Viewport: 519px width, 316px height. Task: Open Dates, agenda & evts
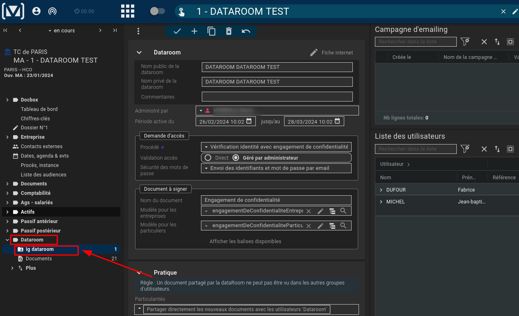click(x=45, y=156)
